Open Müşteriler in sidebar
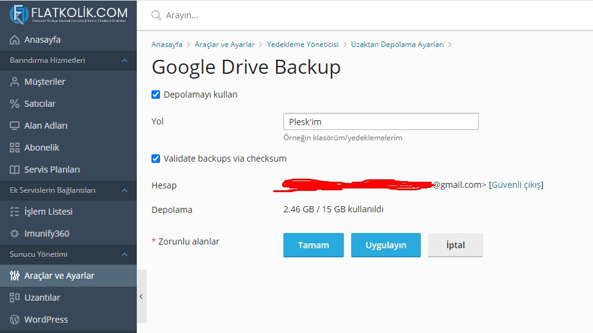 coord(68,82)
